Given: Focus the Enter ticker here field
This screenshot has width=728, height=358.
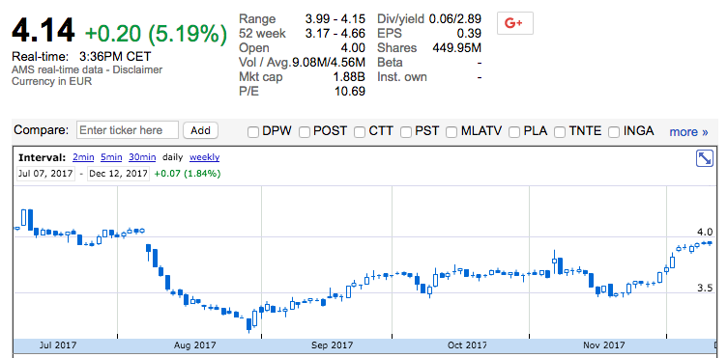Looking at the screenshot, I should coord(128,130).
